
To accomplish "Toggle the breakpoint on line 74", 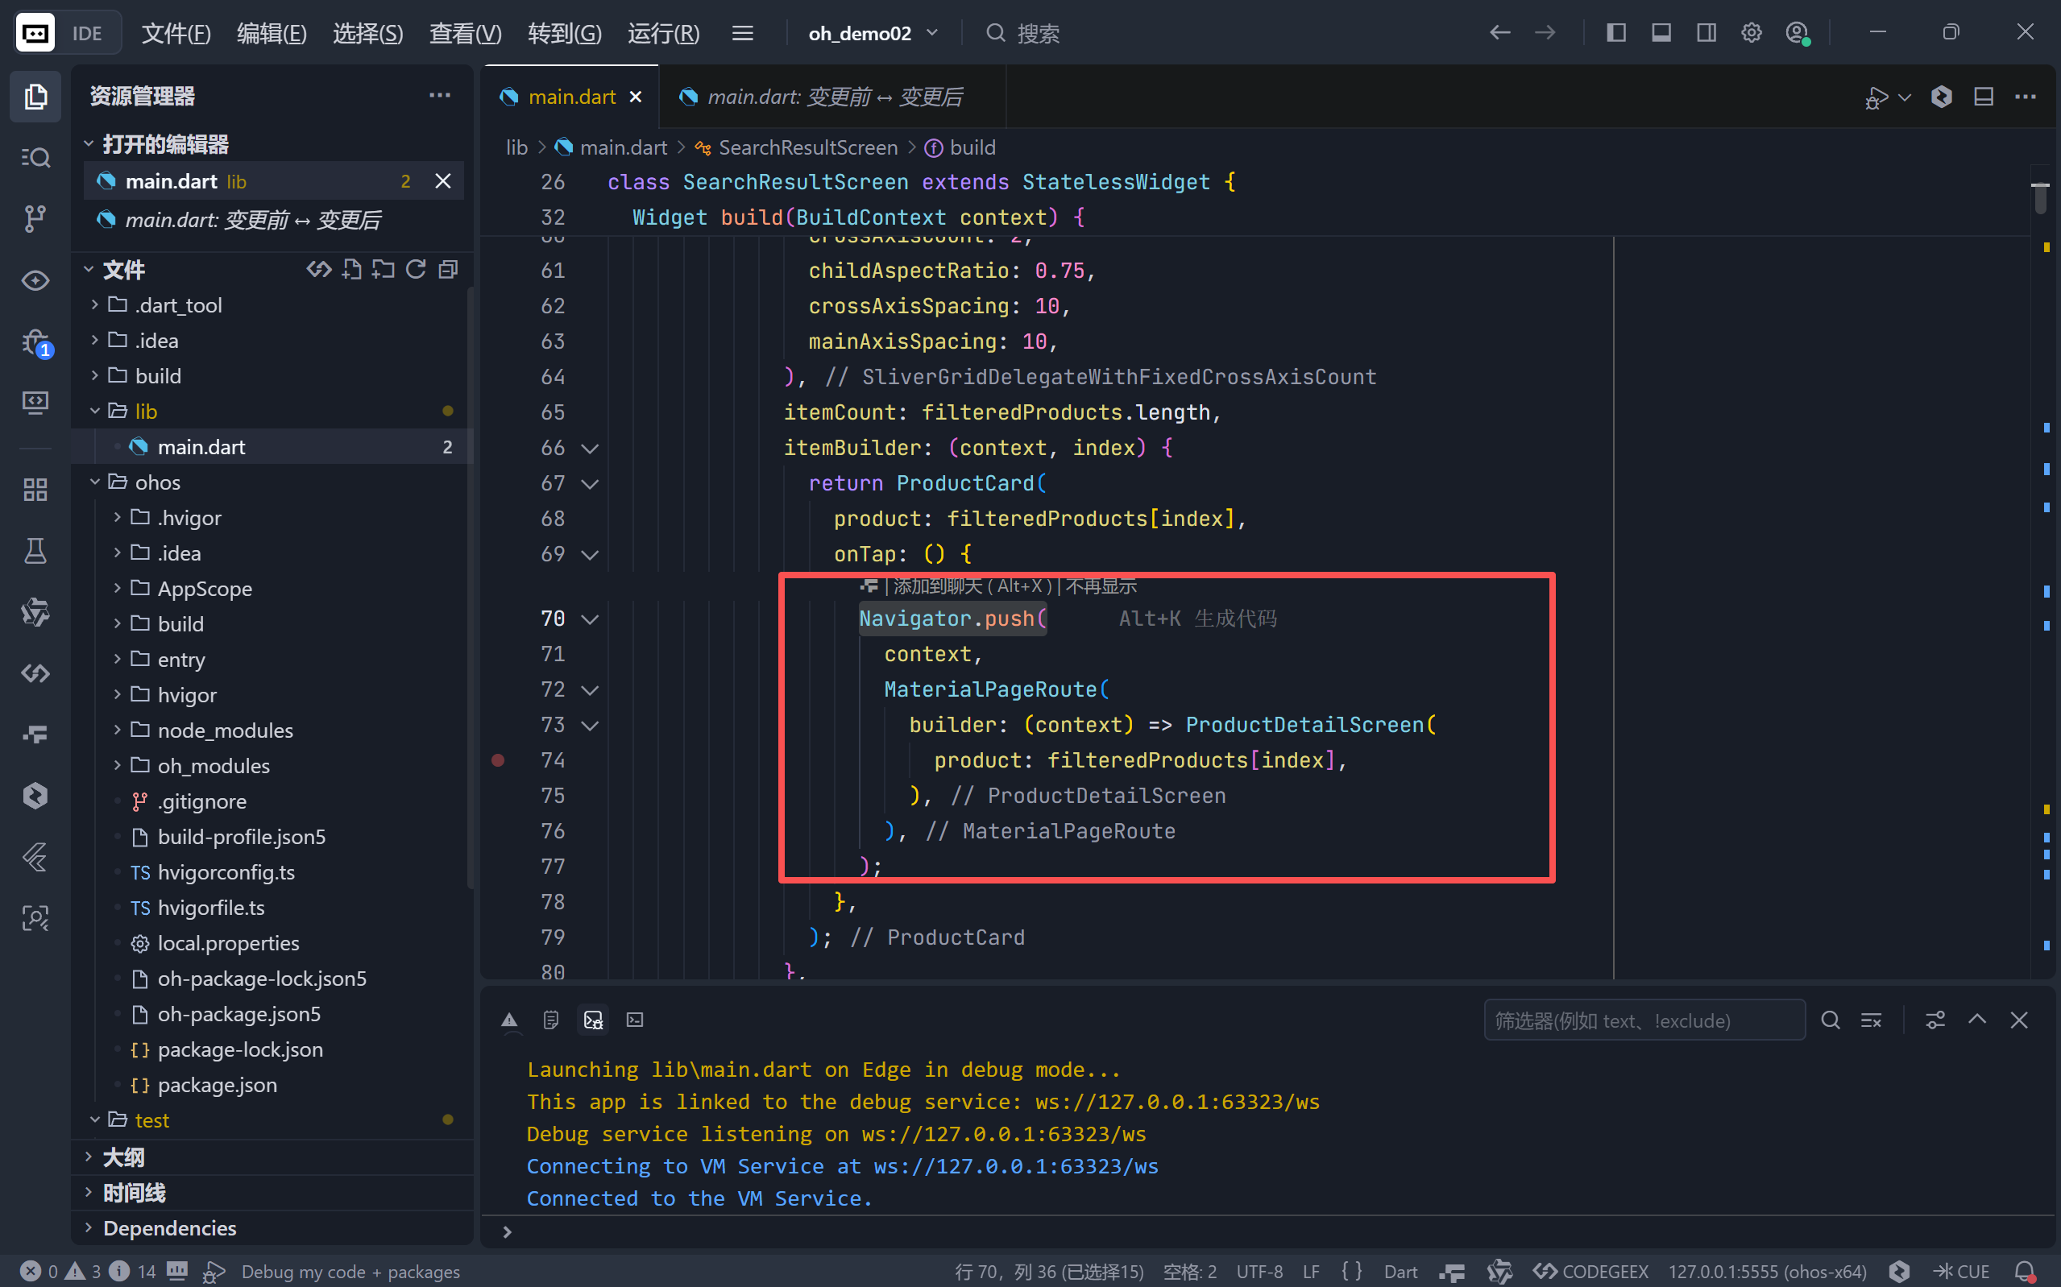I will coord(499,760).
